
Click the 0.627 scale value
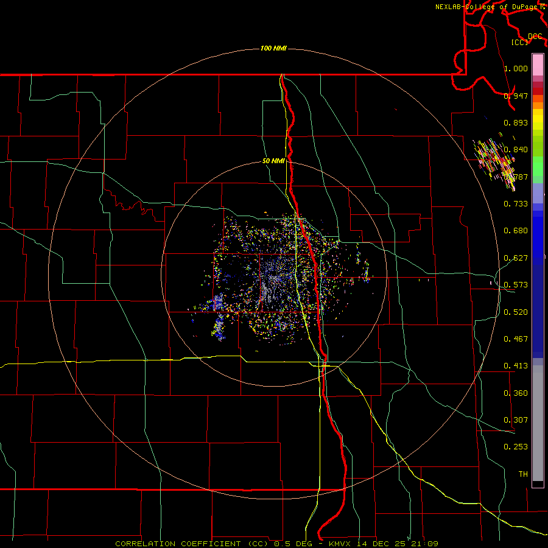point(516,258)
